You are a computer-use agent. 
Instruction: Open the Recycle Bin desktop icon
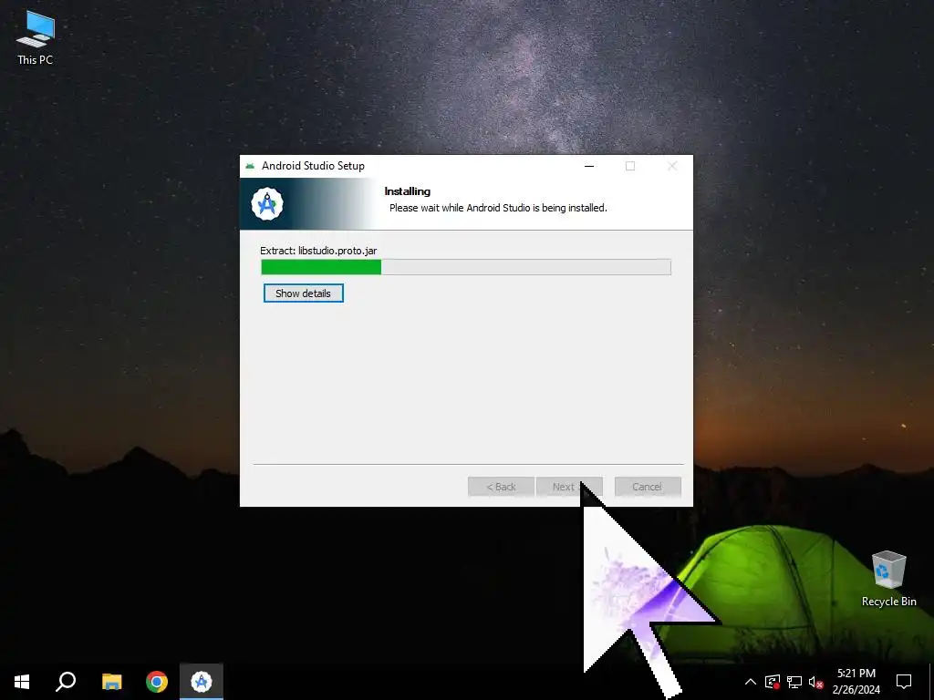pos(888,579)
